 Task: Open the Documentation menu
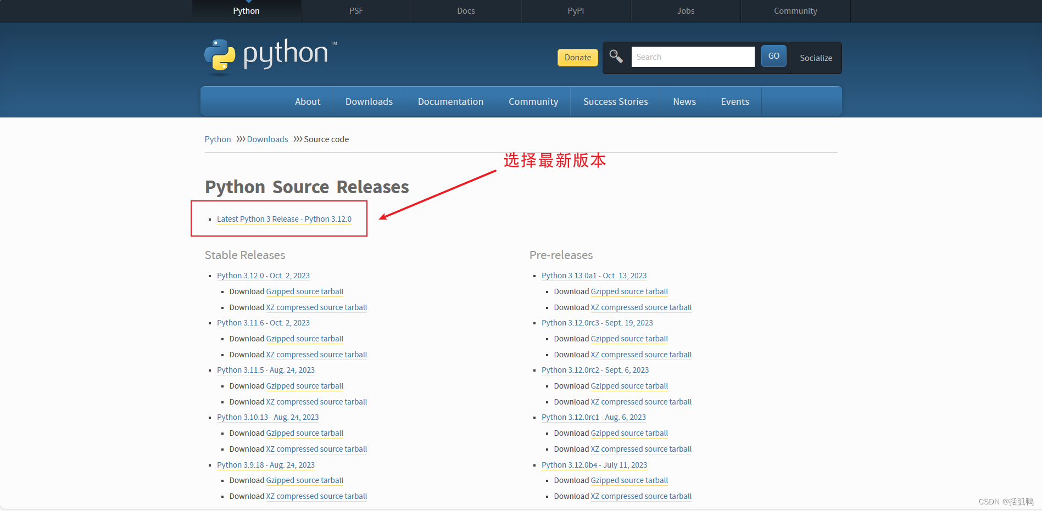coord(450,101)
